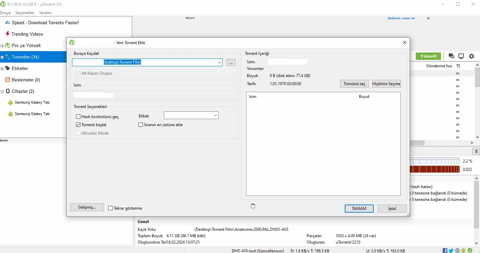Screen dimensions: 480x253
Task: Click the red availability bar at 0.022
Action: point(435,170)
